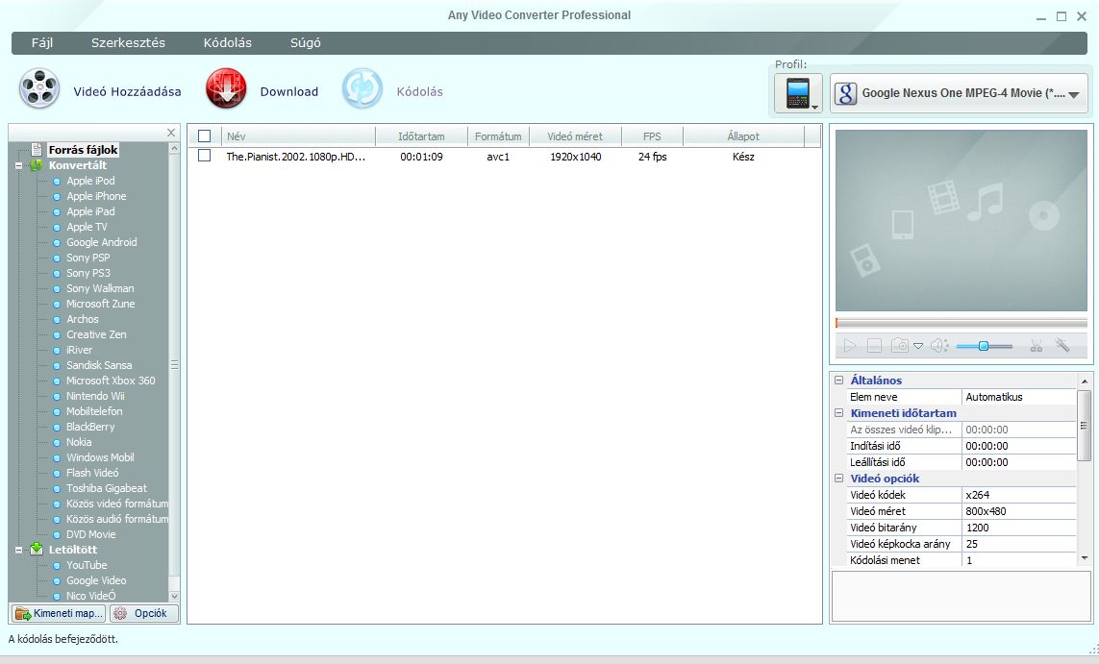Click the blue Kódolás encode icon
Viewport: 1099px width, 664px height.
362,89
